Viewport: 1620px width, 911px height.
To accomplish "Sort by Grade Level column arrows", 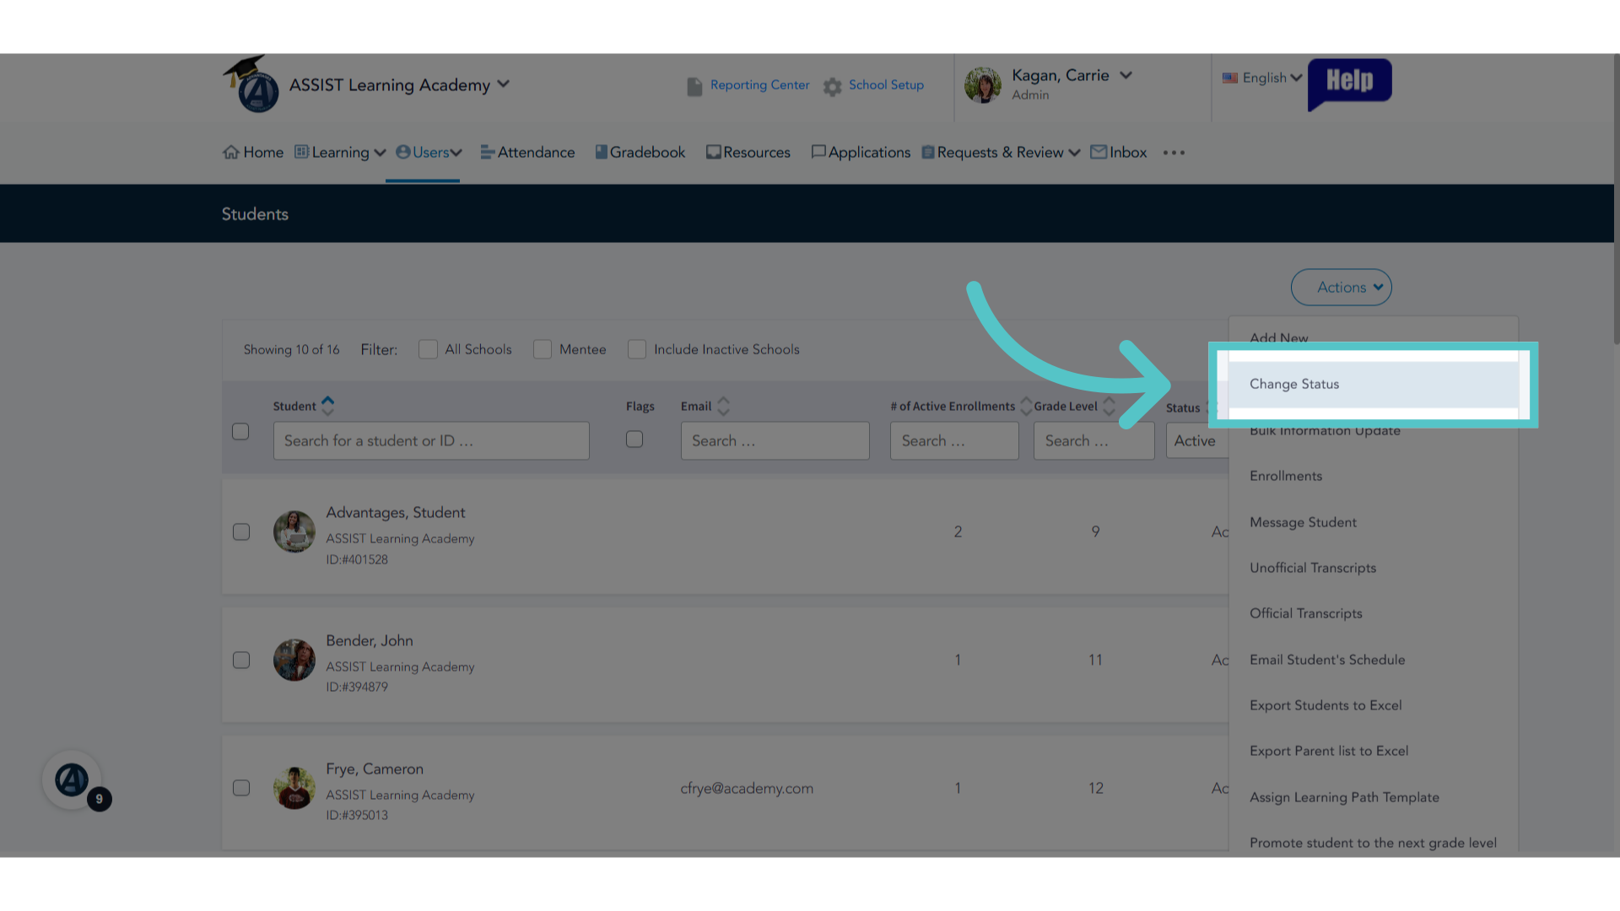I will pos(1109,406).
